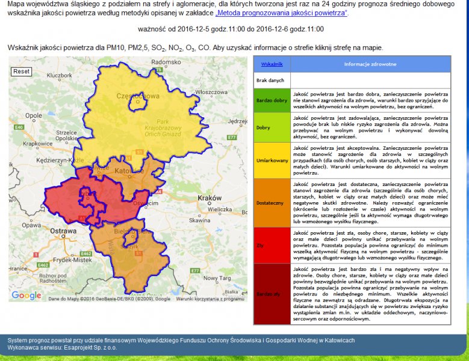
Task: Click the Oświęcim label on the map
Action: coord(146,203)
